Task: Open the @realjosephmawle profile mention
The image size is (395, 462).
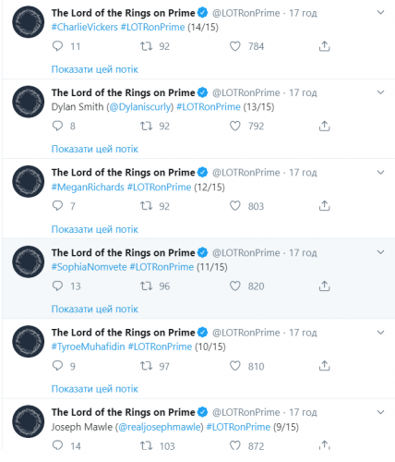Action: coord(160,427)
